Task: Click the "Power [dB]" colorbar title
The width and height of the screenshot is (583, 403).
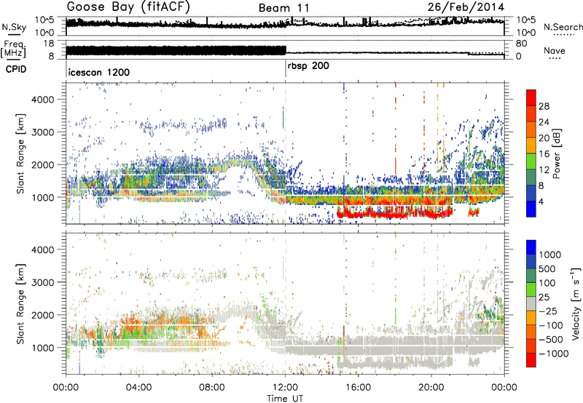Action: click(556, 153)
